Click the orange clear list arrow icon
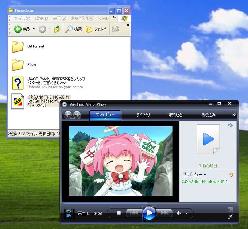Screen dimensions: 248x229 [x=231, y=175]
